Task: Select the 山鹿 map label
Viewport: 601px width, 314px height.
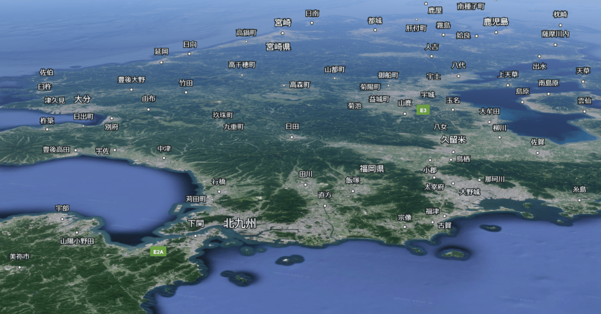Action: (405, 103)
